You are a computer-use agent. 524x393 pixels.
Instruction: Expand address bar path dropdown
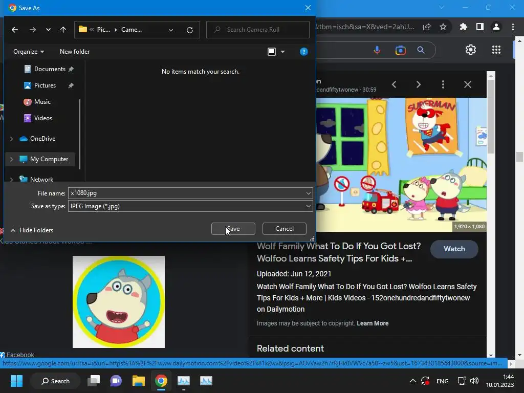[171, 30]
